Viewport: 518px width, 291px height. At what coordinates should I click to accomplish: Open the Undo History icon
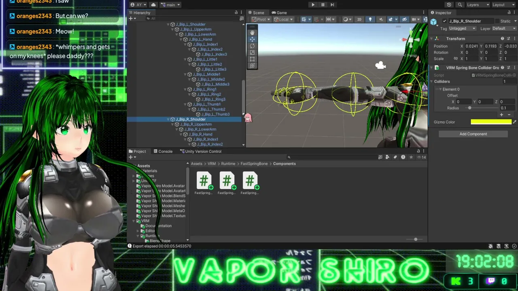point(449,5)
